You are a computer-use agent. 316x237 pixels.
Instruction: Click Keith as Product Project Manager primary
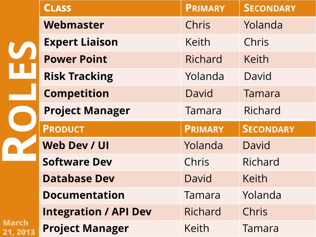[x=197, y=228]
